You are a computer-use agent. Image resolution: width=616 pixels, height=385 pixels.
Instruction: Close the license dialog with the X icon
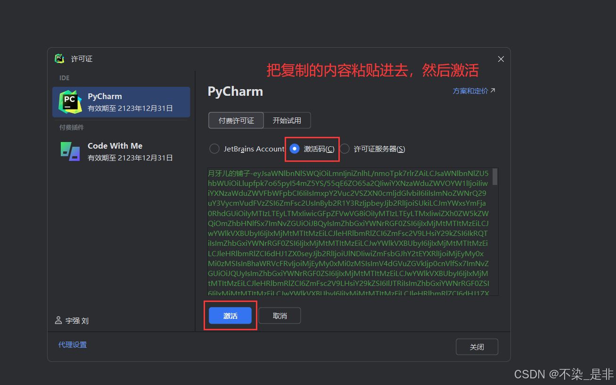(501, 59)
